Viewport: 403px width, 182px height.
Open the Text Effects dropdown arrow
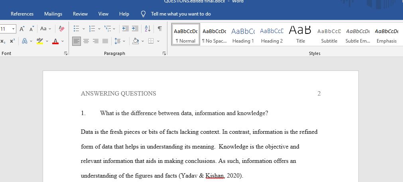coord(31,41)
